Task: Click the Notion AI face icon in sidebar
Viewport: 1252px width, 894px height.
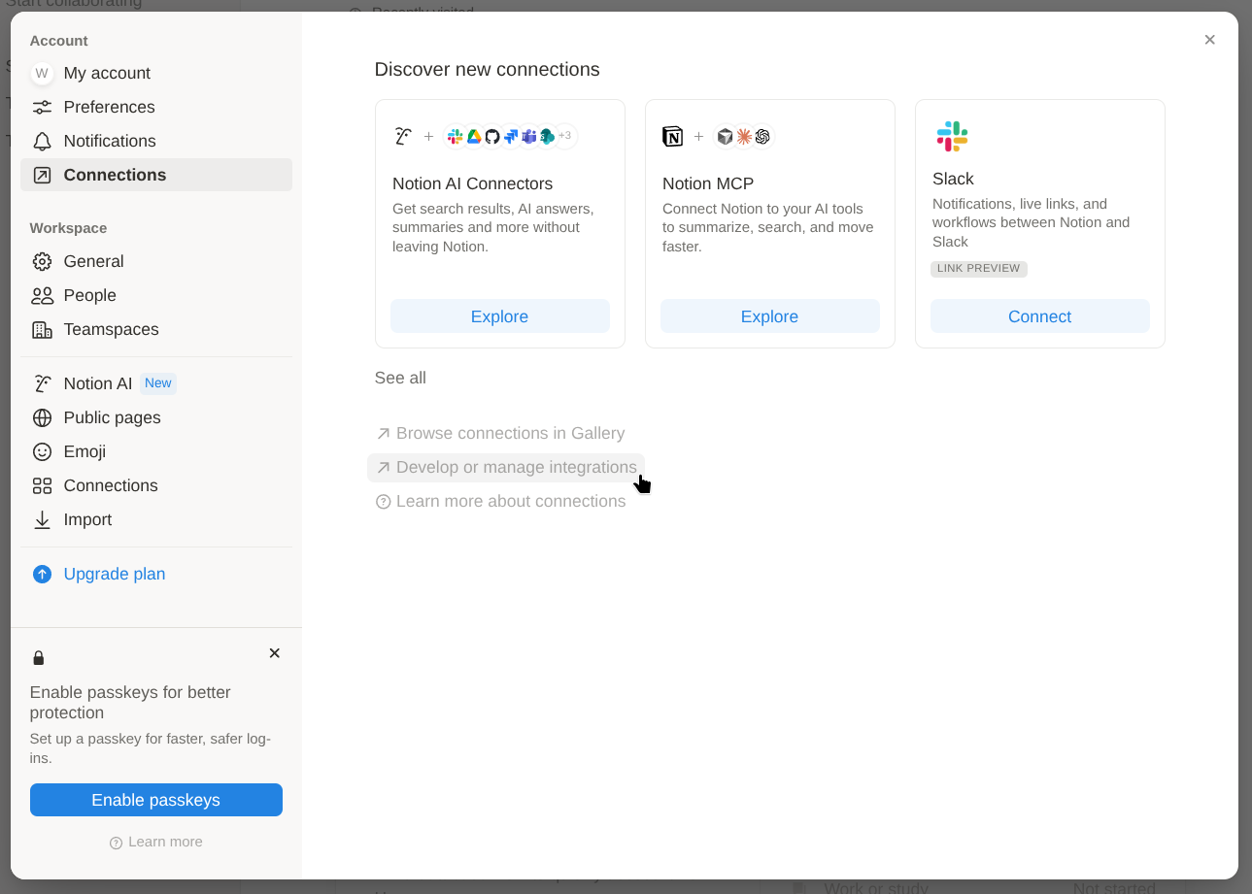Action: click(x=42, y=383)
